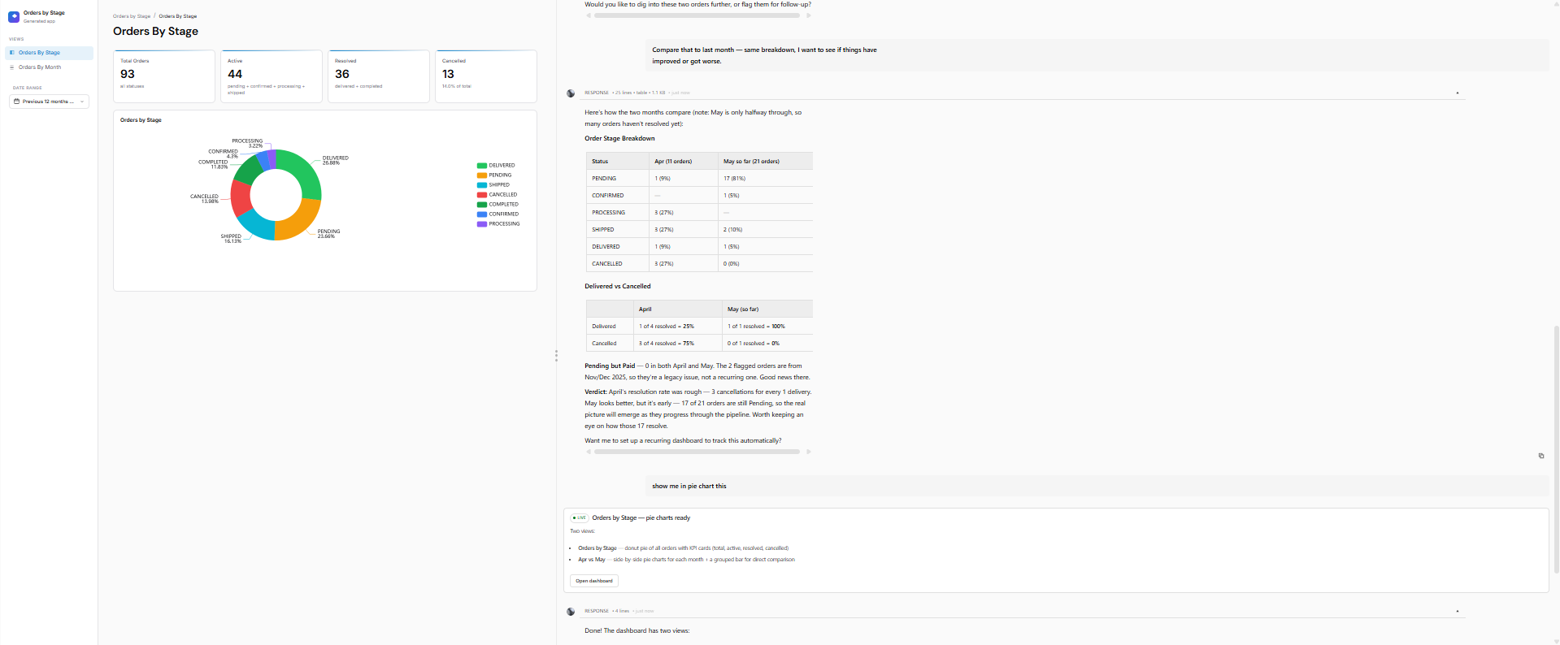The width and height of the screenshot is (1560, 645).
Task: Click the 'Order Stage Breakdown' heading
Action: point(619,138)
